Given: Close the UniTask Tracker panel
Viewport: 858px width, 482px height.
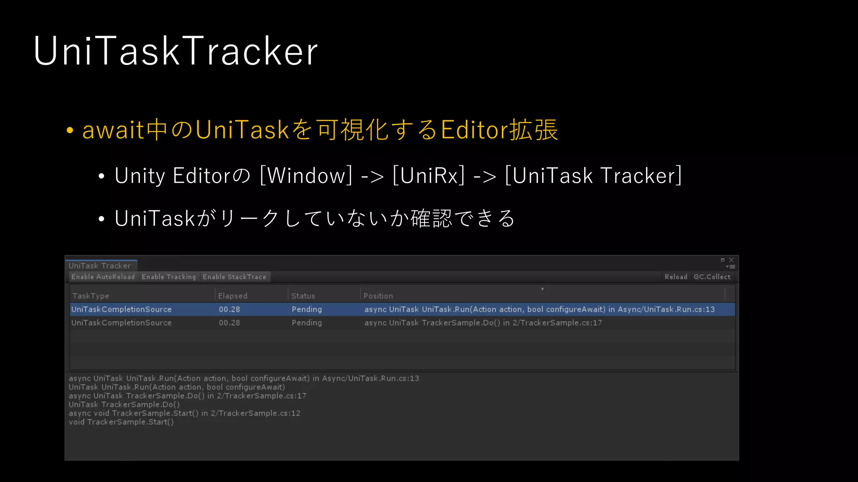Looking at the screenshot, I should pos(731,260).
